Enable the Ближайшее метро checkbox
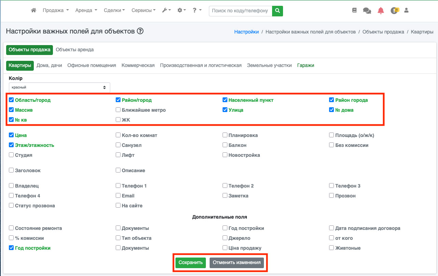This screenshot has width=438, height=276. (118, 110)
